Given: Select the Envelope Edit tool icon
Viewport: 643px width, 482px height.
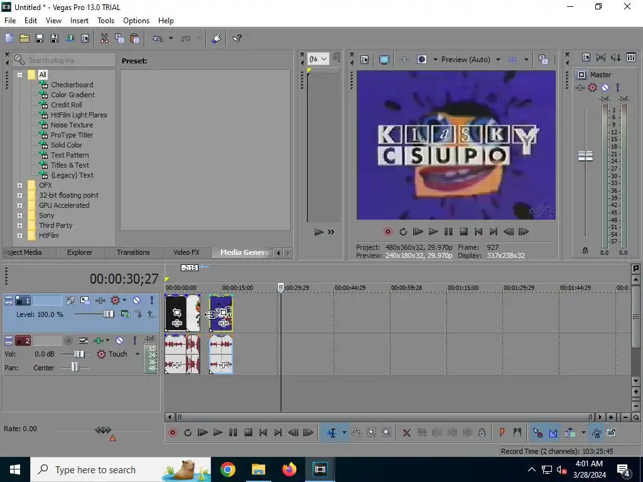Looking at the screenshot, I should tap(357, 432).
